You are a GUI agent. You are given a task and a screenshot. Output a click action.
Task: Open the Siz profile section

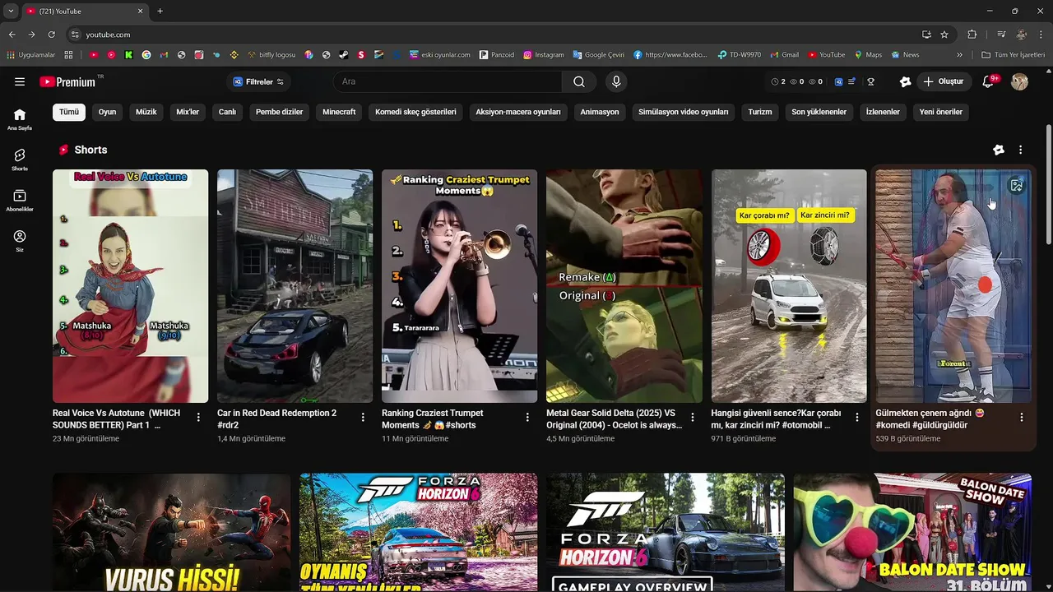click(20, 241)
